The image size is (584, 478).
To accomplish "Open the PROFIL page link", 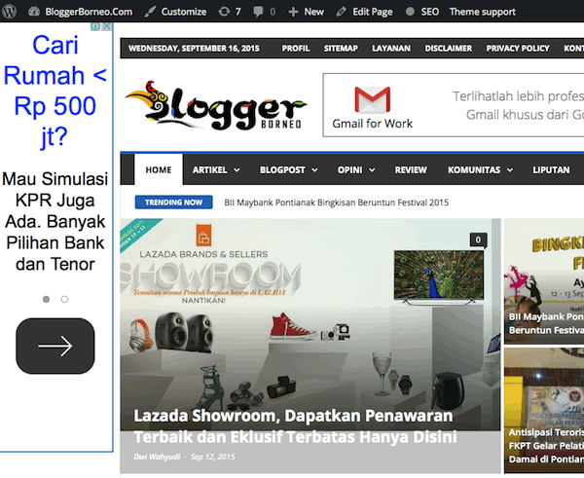I will (x=295, y=49).
